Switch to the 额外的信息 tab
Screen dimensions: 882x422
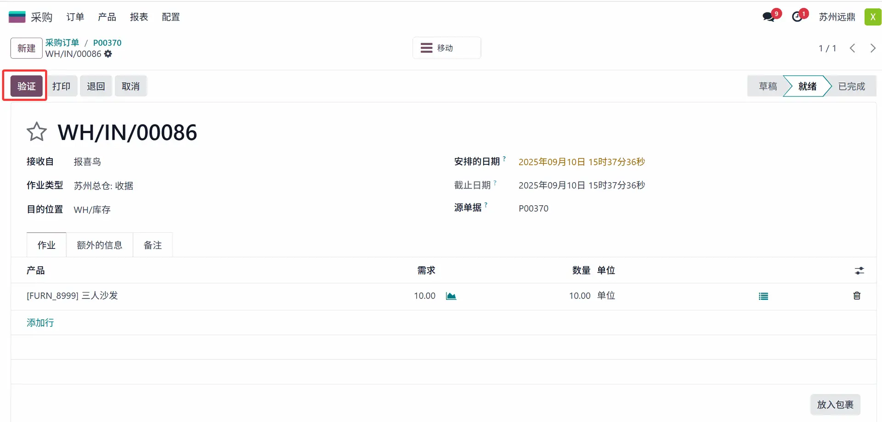point(99,245)
